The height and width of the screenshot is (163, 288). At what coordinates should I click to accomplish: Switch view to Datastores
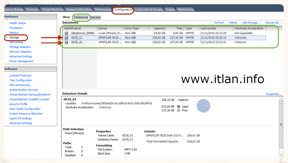pyautogui.click(x=81, y=17)
